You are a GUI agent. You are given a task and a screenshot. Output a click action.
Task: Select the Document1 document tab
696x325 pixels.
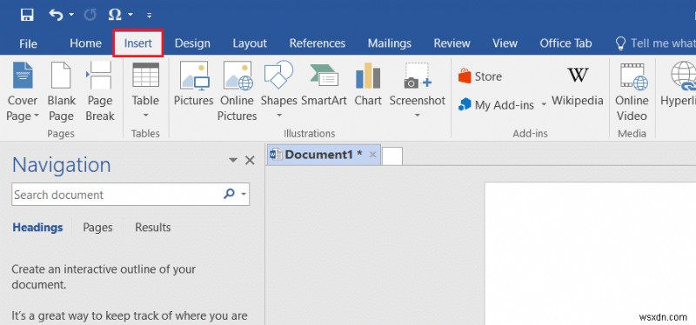tap(324, 155)
